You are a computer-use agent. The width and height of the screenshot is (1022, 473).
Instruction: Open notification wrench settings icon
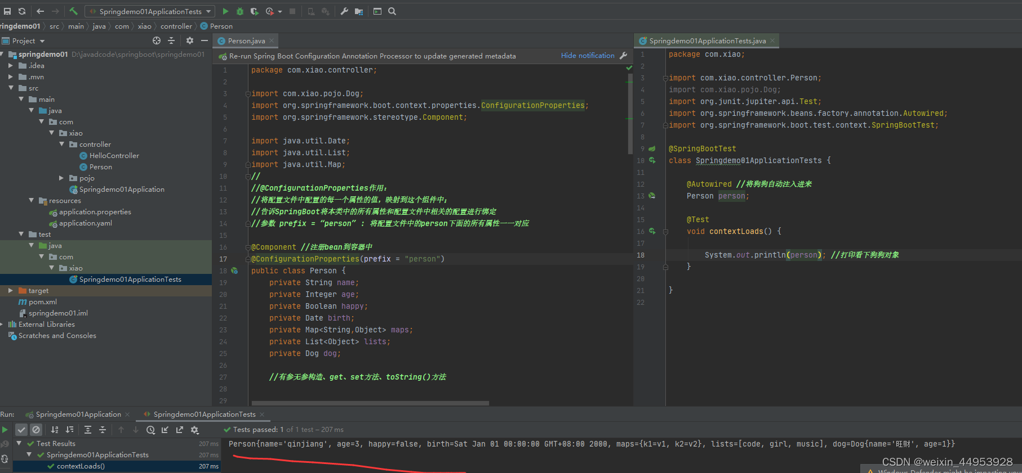point(623,56)
